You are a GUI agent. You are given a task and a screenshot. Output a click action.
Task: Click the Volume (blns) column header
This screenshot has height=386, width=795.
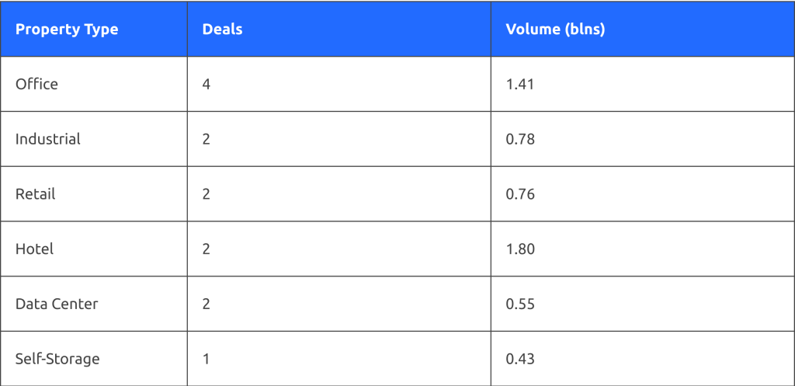coord(555,30)
